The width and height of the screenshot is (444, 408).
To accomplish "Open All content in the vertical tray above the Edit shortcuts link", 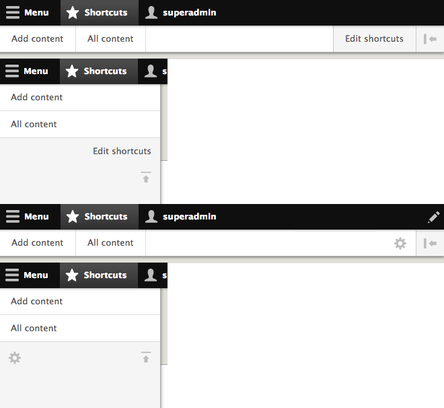I will [34, 124].
